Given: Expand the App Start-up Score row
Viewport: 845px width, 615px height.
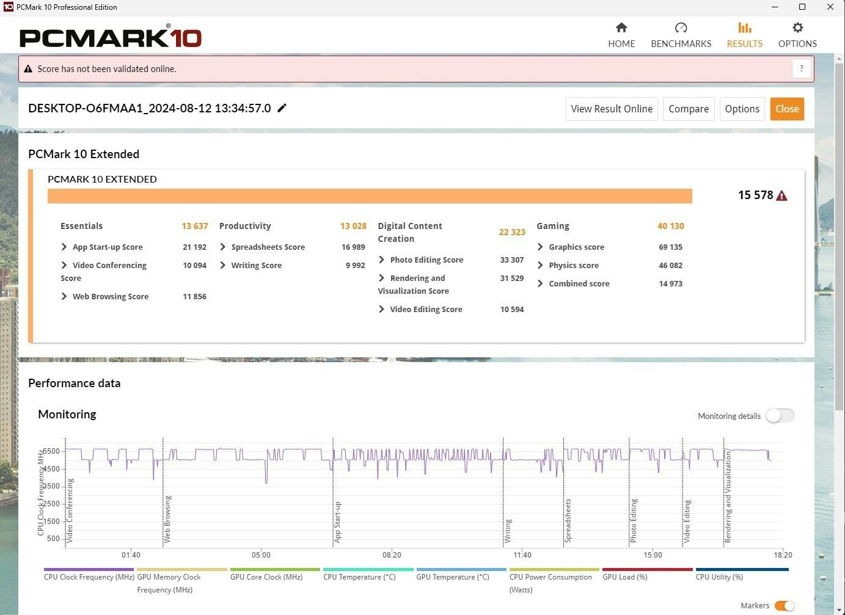Looking at the screenshot, I should tap(64, 247).
